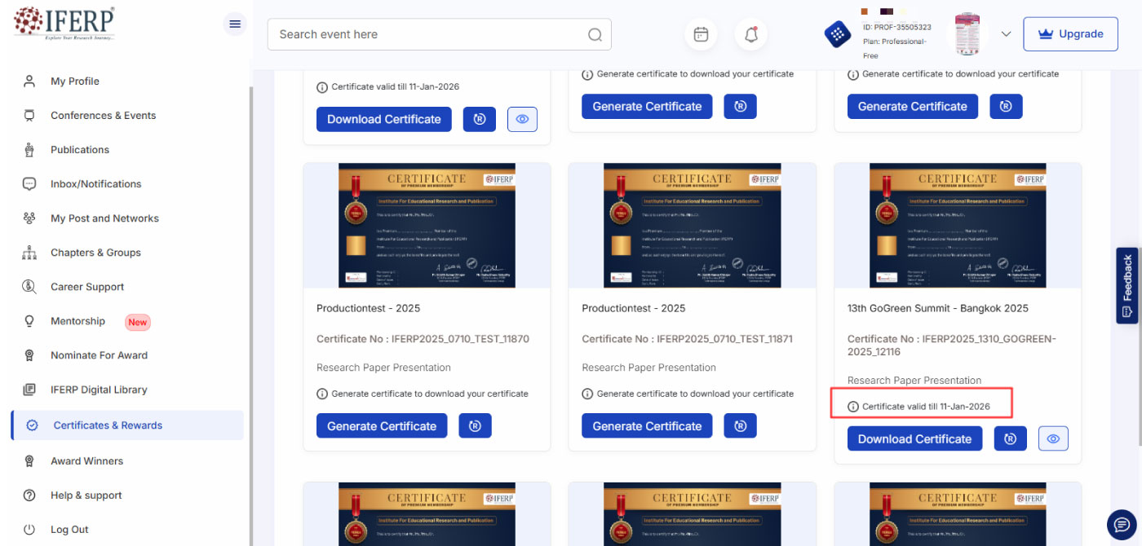Collapse the sidebar using menu toggle

click(235, 24)
